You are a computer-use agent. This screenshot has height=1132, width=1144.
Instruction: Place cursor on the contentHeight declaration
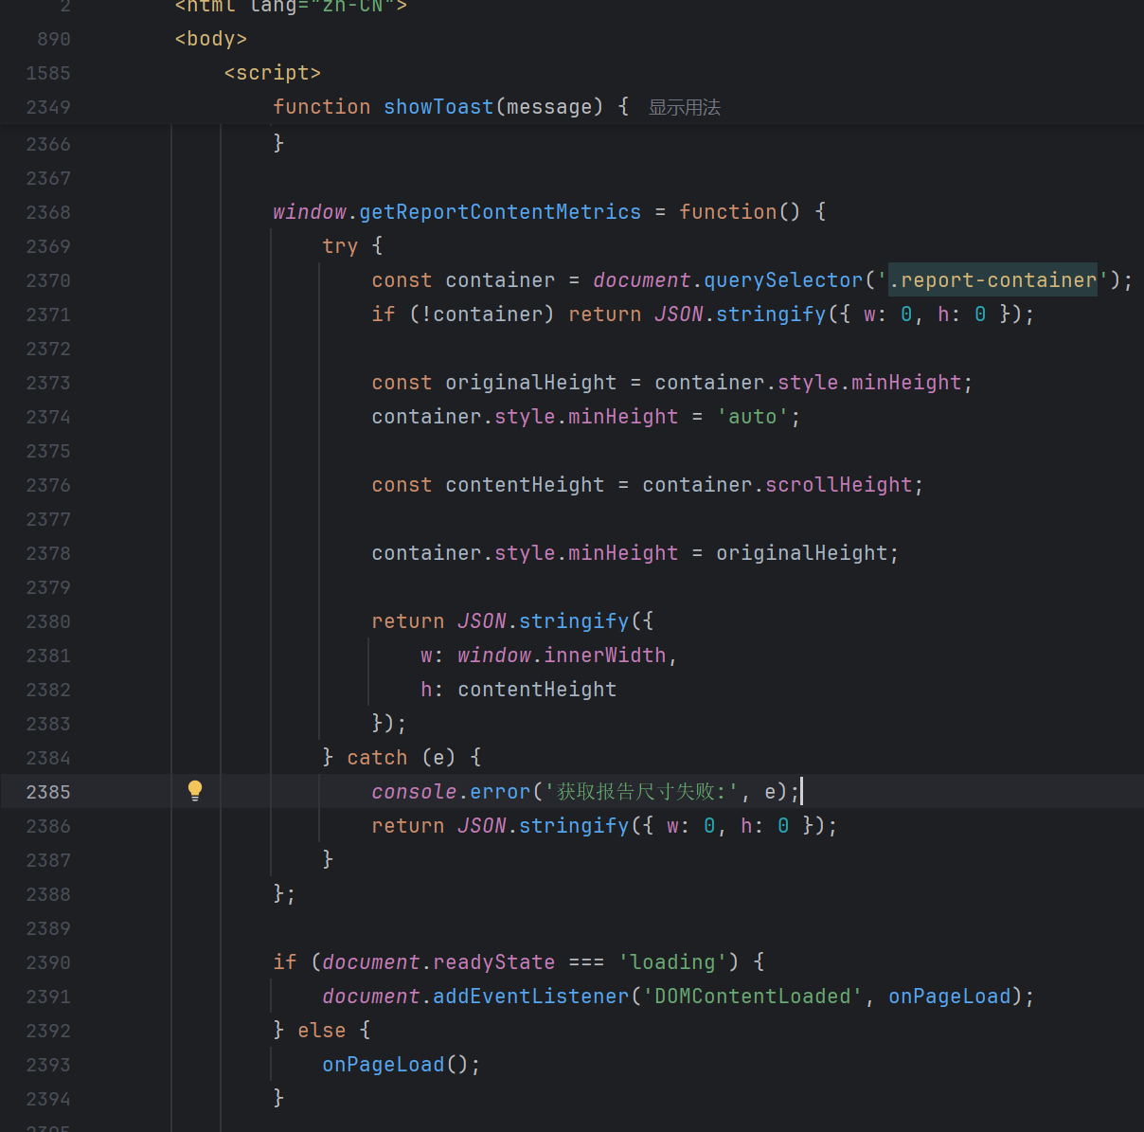(525, 485)
